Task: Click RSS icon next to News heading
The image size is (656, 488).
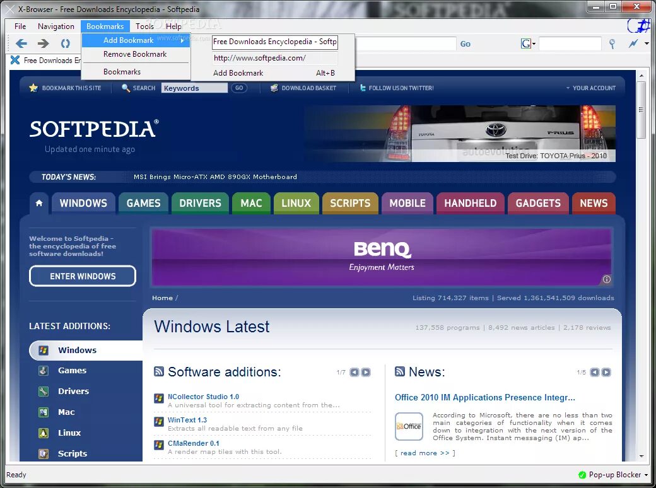Action: point(400,371)
